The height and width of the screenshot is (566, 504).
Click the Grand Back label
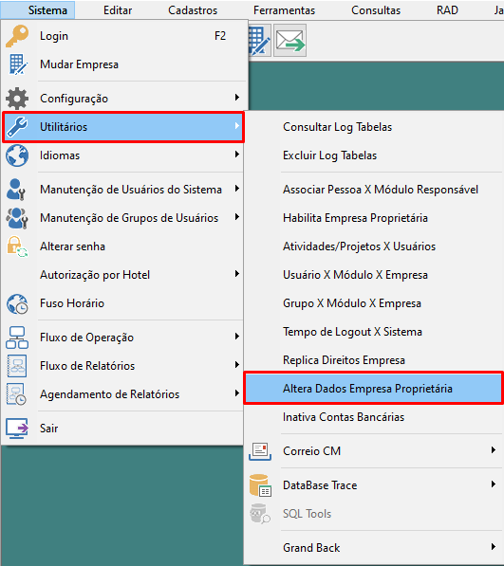(x=311, y=548)
